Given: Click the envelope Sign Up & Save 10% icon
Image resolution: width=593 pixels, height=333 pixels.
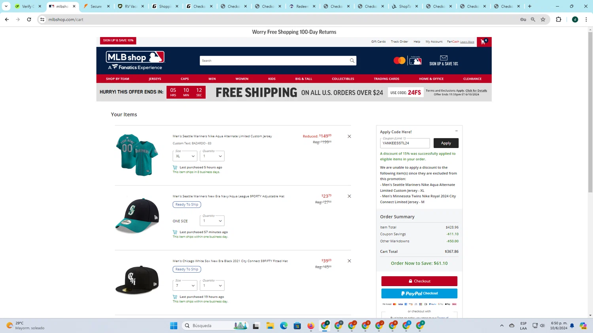Looking at the screenshot, I should pyautogui.click(x=444, y=60).
